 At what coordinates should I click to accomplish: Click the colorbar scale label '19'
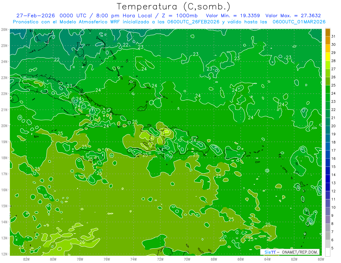333,134
